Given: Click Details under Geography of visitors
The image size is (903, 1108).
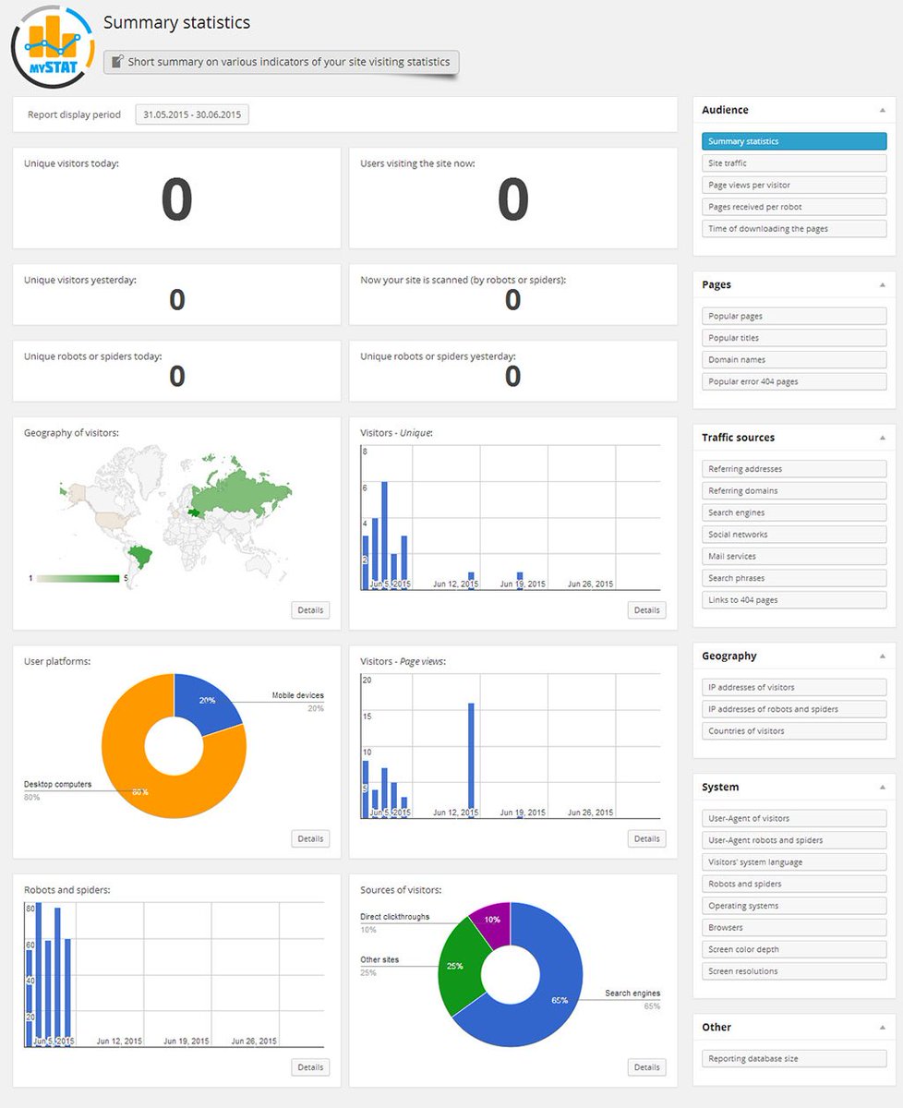Looking at the screenshot, I should pyautogui.click(x=310, y=610).
